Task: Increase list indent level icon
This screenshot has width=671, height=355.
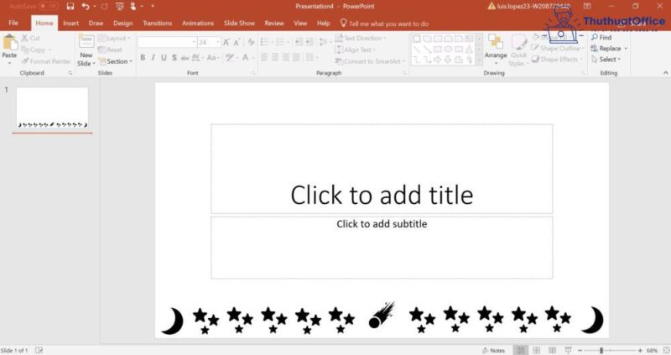Action: coord(309,42)
